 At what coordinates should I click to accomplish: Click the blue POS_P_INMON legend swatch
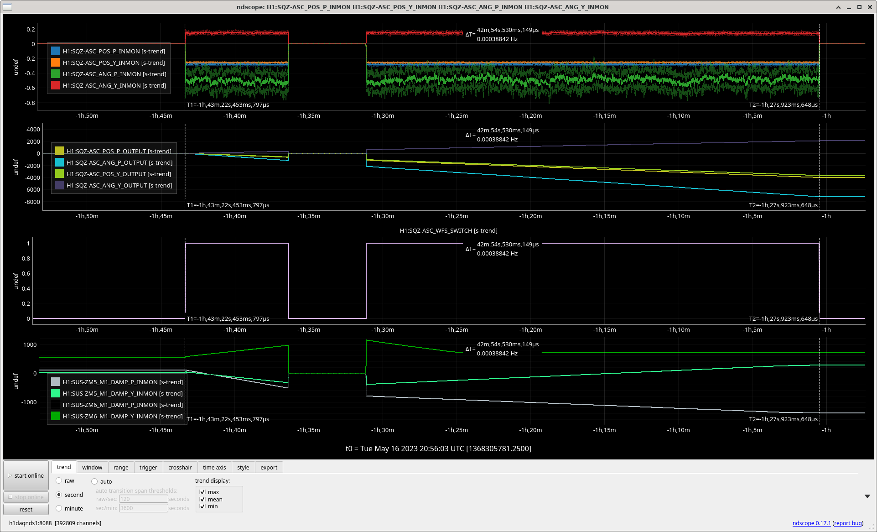point(55,51)
